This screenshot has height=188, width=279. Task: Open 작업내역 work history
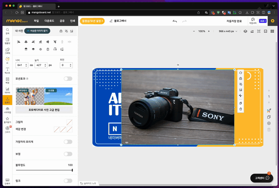(x=253, y=21)
